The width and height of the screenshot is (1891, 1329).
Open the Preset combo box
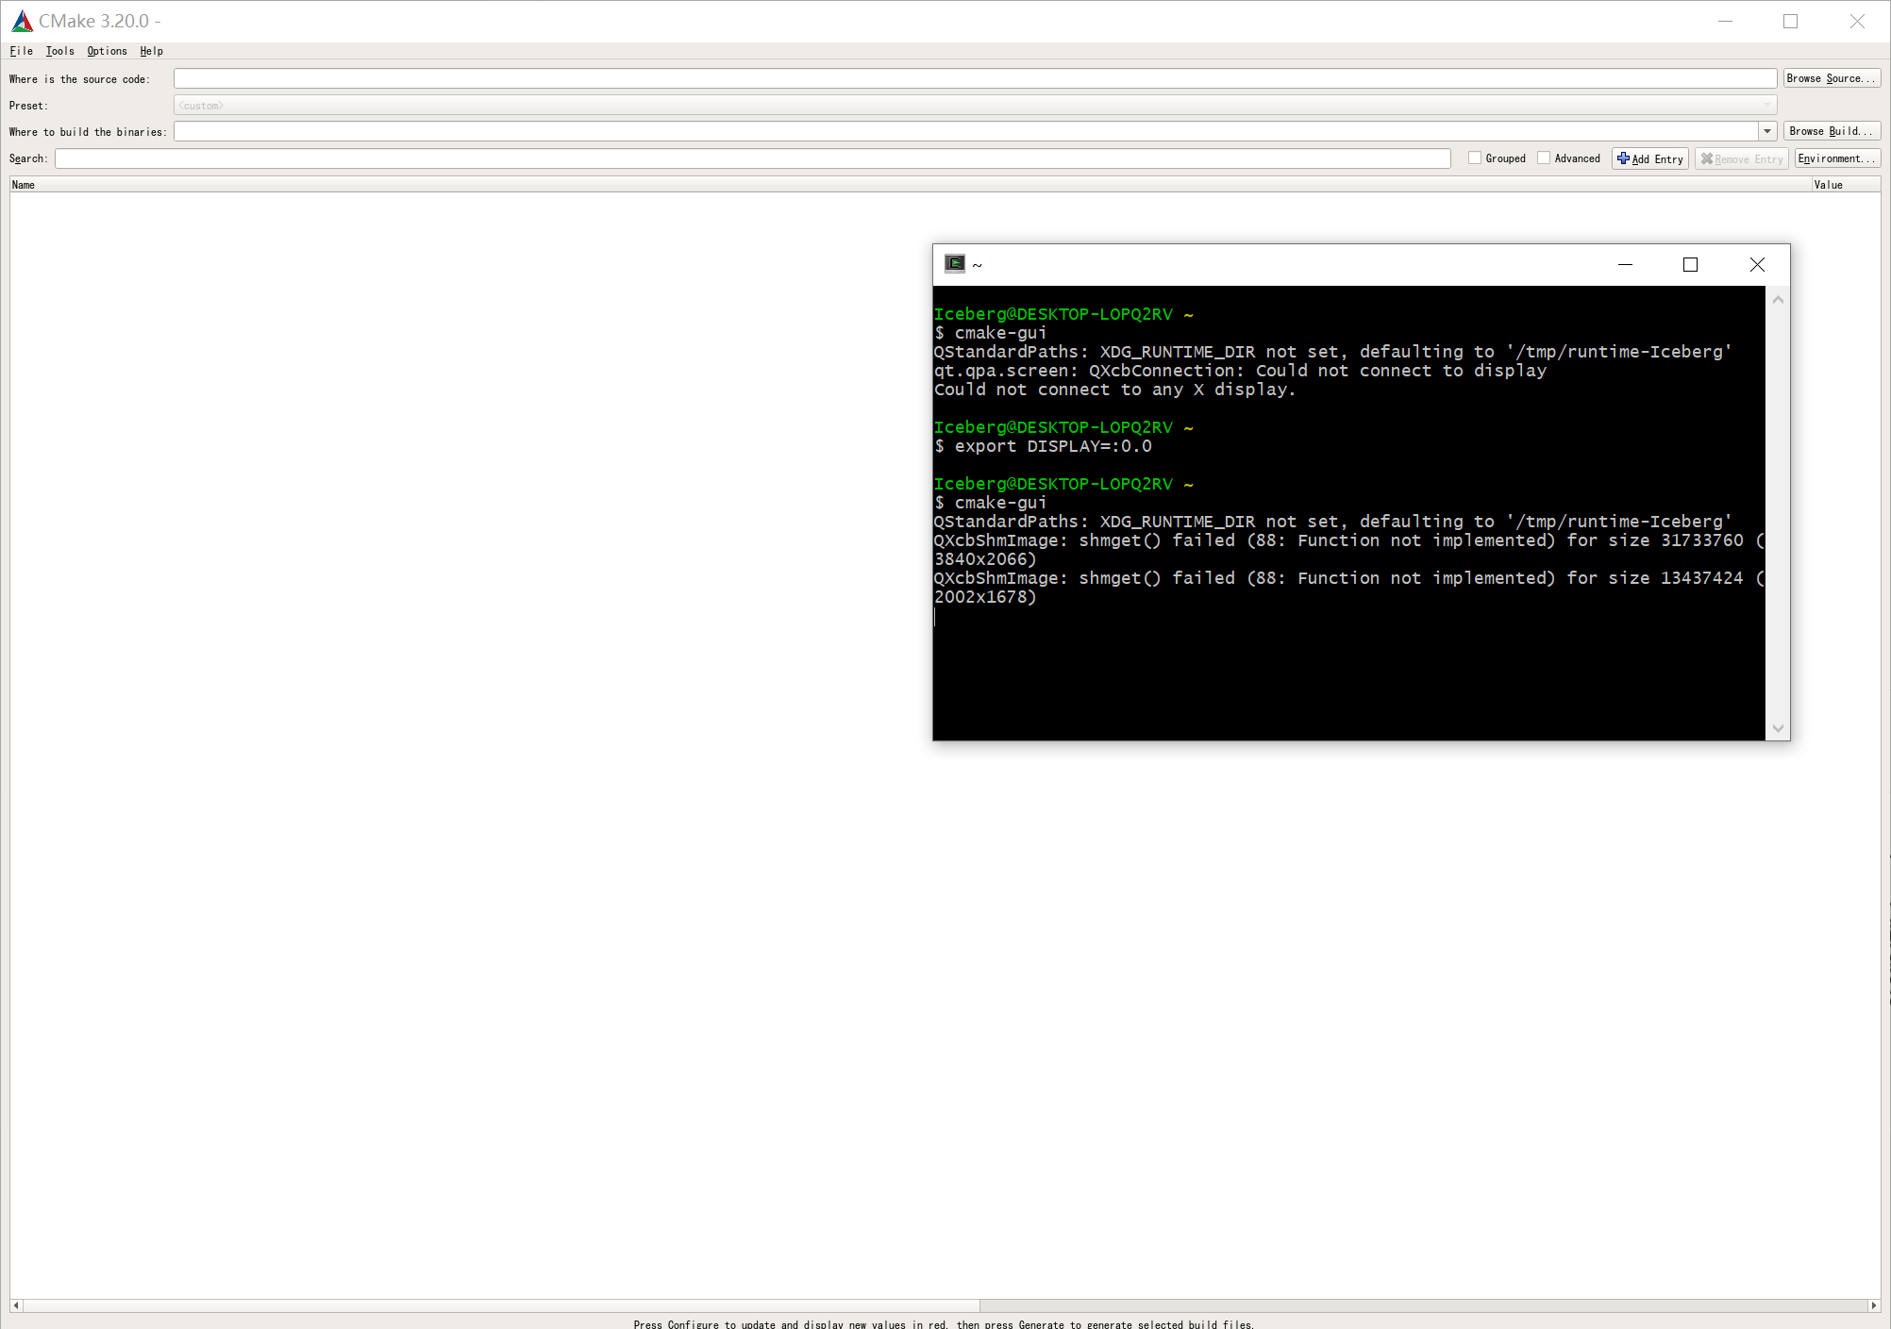tap(975, 106)
